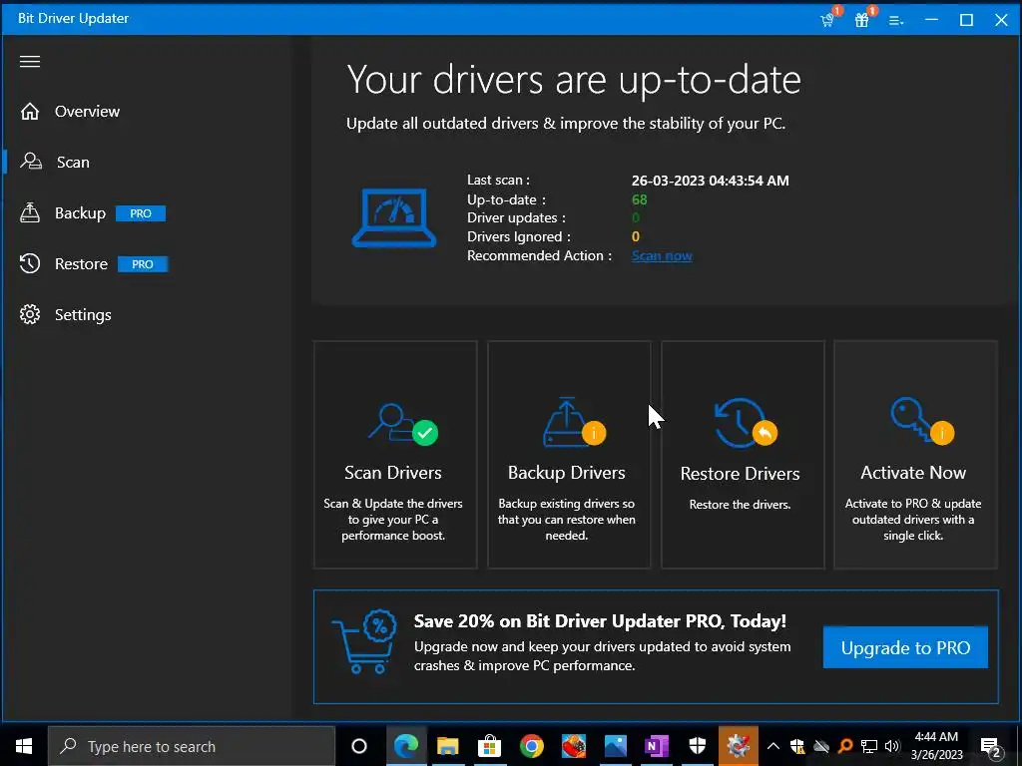Click the Restore Drivers clock icon
Viewport: 1022px width, 766px height.
pos(746,423)
